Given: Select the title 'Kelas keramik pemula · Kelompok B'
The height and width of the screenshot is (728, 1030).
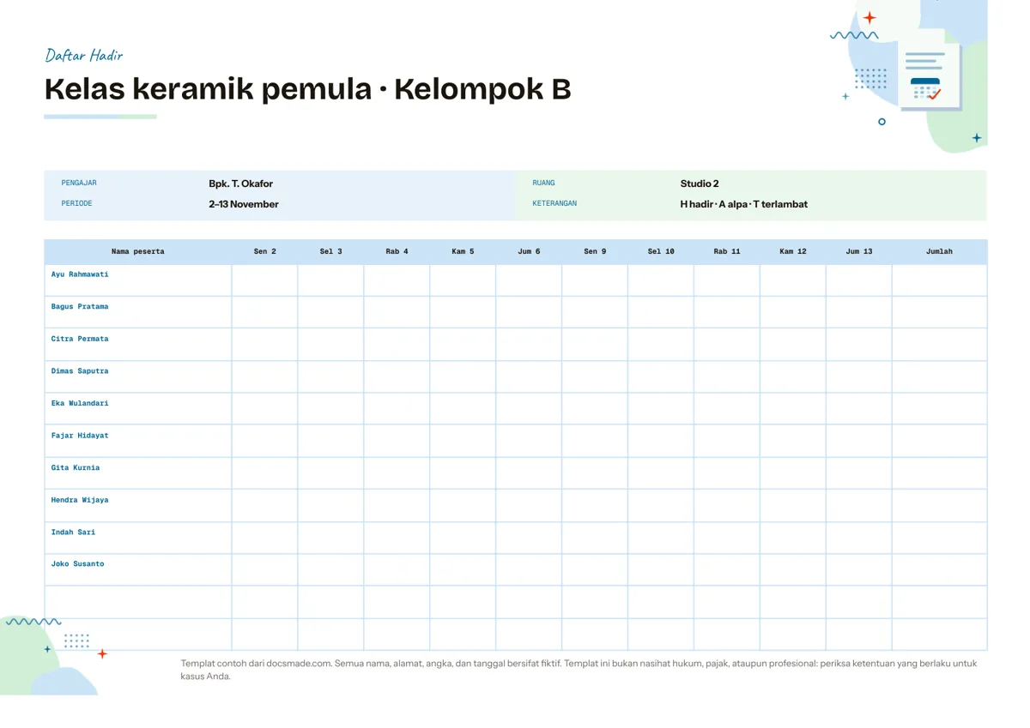Looking at the screenshot, I should (x=307, y=89).
